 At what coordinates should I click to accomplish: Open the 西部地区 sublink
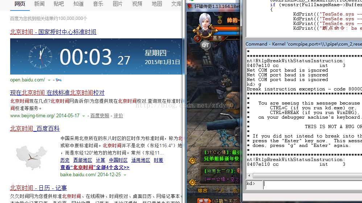(x=83, y=160)
